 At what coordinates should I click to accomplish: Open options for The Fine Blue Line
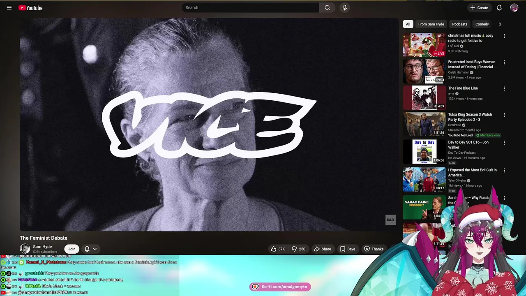coord(504,89)
